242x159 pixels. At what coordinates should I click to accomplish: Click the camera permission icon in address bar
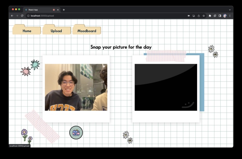coord(189,16)
